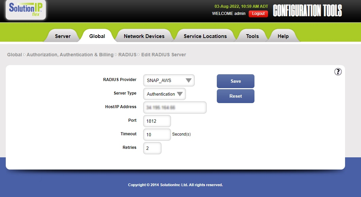Switch to the Global tab
The height and width of the screenshot is (197, 361).
pos(97,36)
